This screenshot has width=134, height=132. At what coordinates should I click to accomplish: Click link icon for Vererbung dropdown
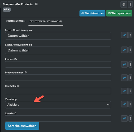(x=124, y=104)
